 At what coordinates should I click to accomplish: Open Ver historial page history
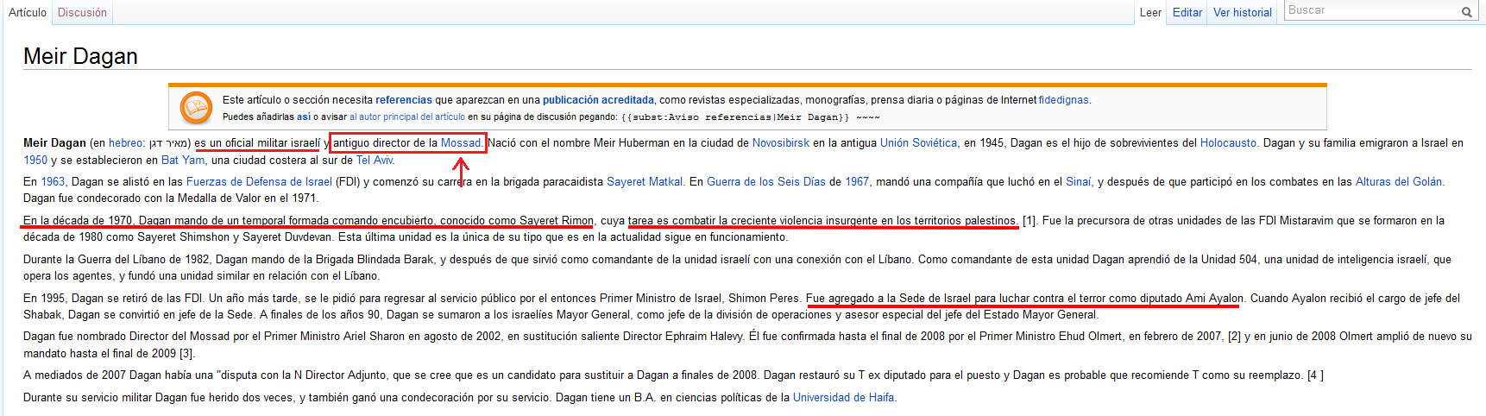click(1242, 13)
